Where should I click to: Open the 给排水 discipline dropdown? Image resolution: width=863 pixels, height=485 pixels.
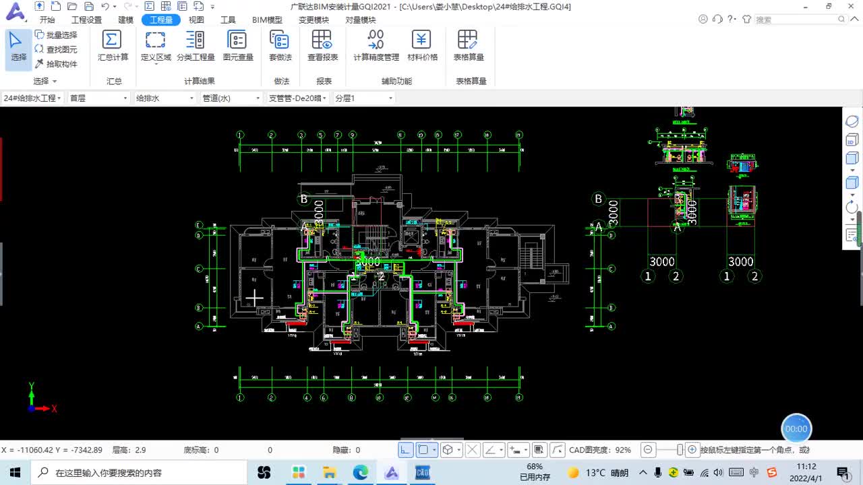pos(165,98)
